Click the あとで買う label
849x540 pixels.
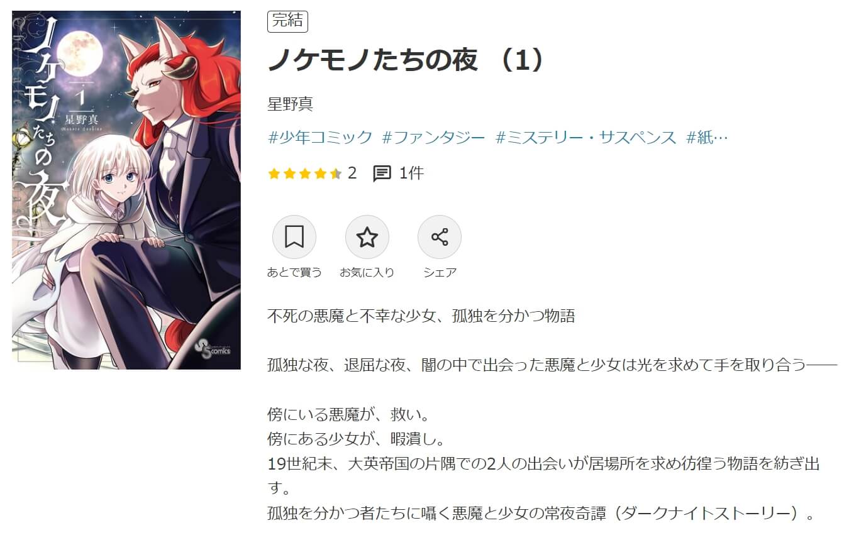(294, 272)
